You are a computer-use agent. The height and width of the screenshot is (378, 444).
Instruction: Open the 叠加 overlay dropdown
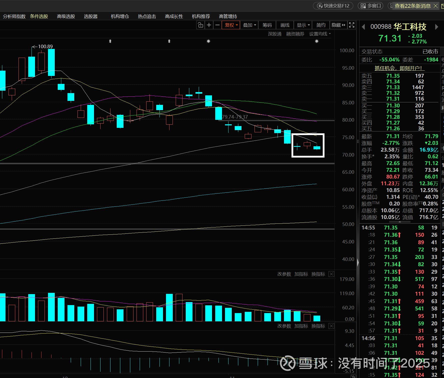pos(249,25)
